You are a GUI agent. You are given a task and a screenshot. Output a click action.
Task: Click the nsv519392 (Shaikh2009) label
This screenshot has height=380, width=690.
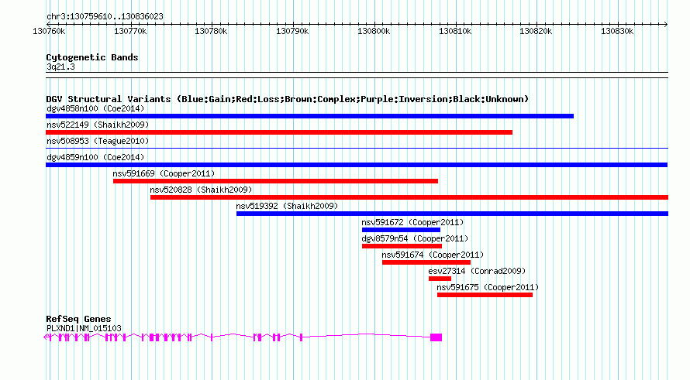(x=287, y=206)
